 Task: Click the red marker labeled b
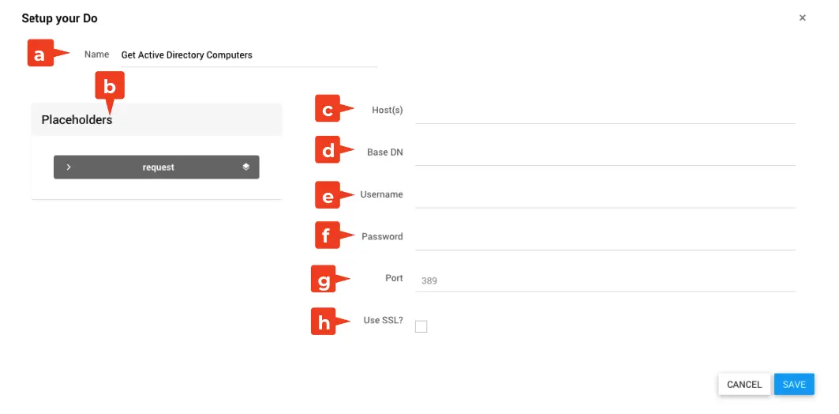[110, 87]
